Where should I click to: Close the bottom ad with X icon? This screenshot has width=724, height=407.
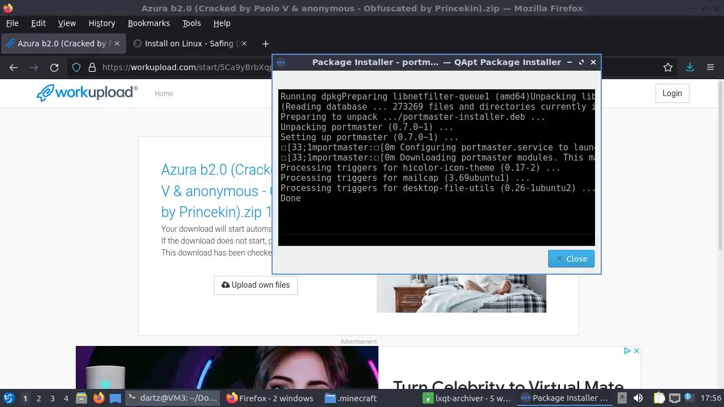pyautogui.click(x=636, y=351)
